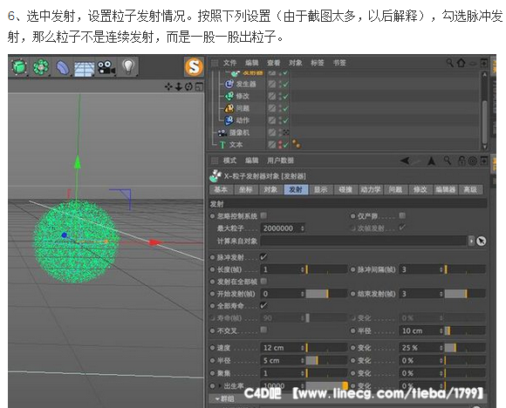Click the light bulb icon
Viewport: 506px width, 408px height.
point(128,66)
